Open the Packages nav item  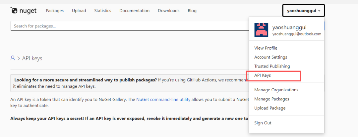55,11
